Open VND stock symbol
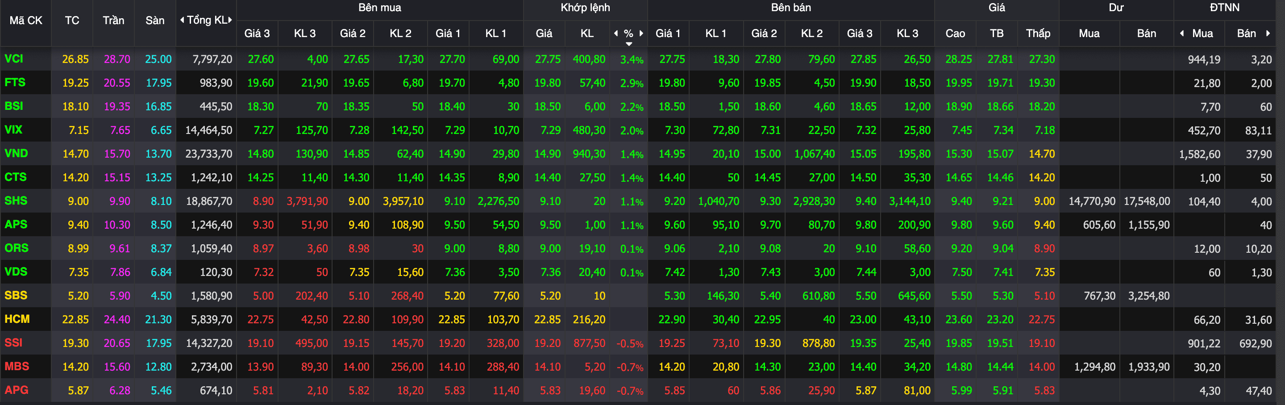Image resolution: width=1285 pixels, height=405 pixels. coord(16,154)
